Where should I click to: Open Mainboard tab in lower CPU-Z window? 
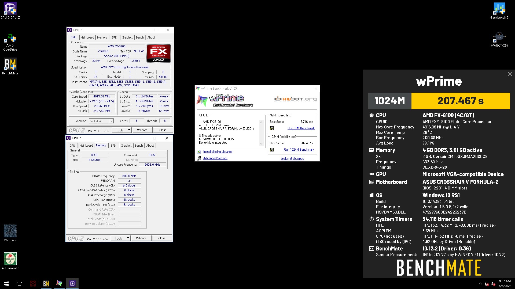click(x=86, y=146)
